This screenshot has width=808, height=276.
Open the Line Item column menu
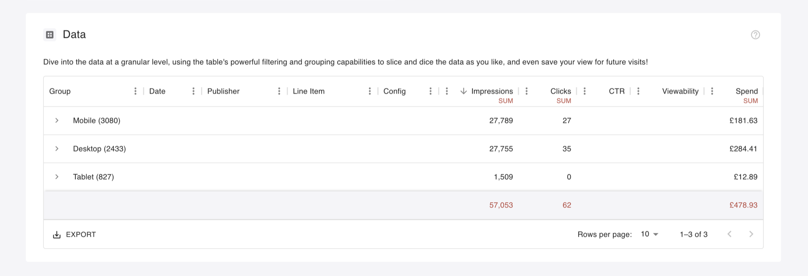(x=369, y=91)
